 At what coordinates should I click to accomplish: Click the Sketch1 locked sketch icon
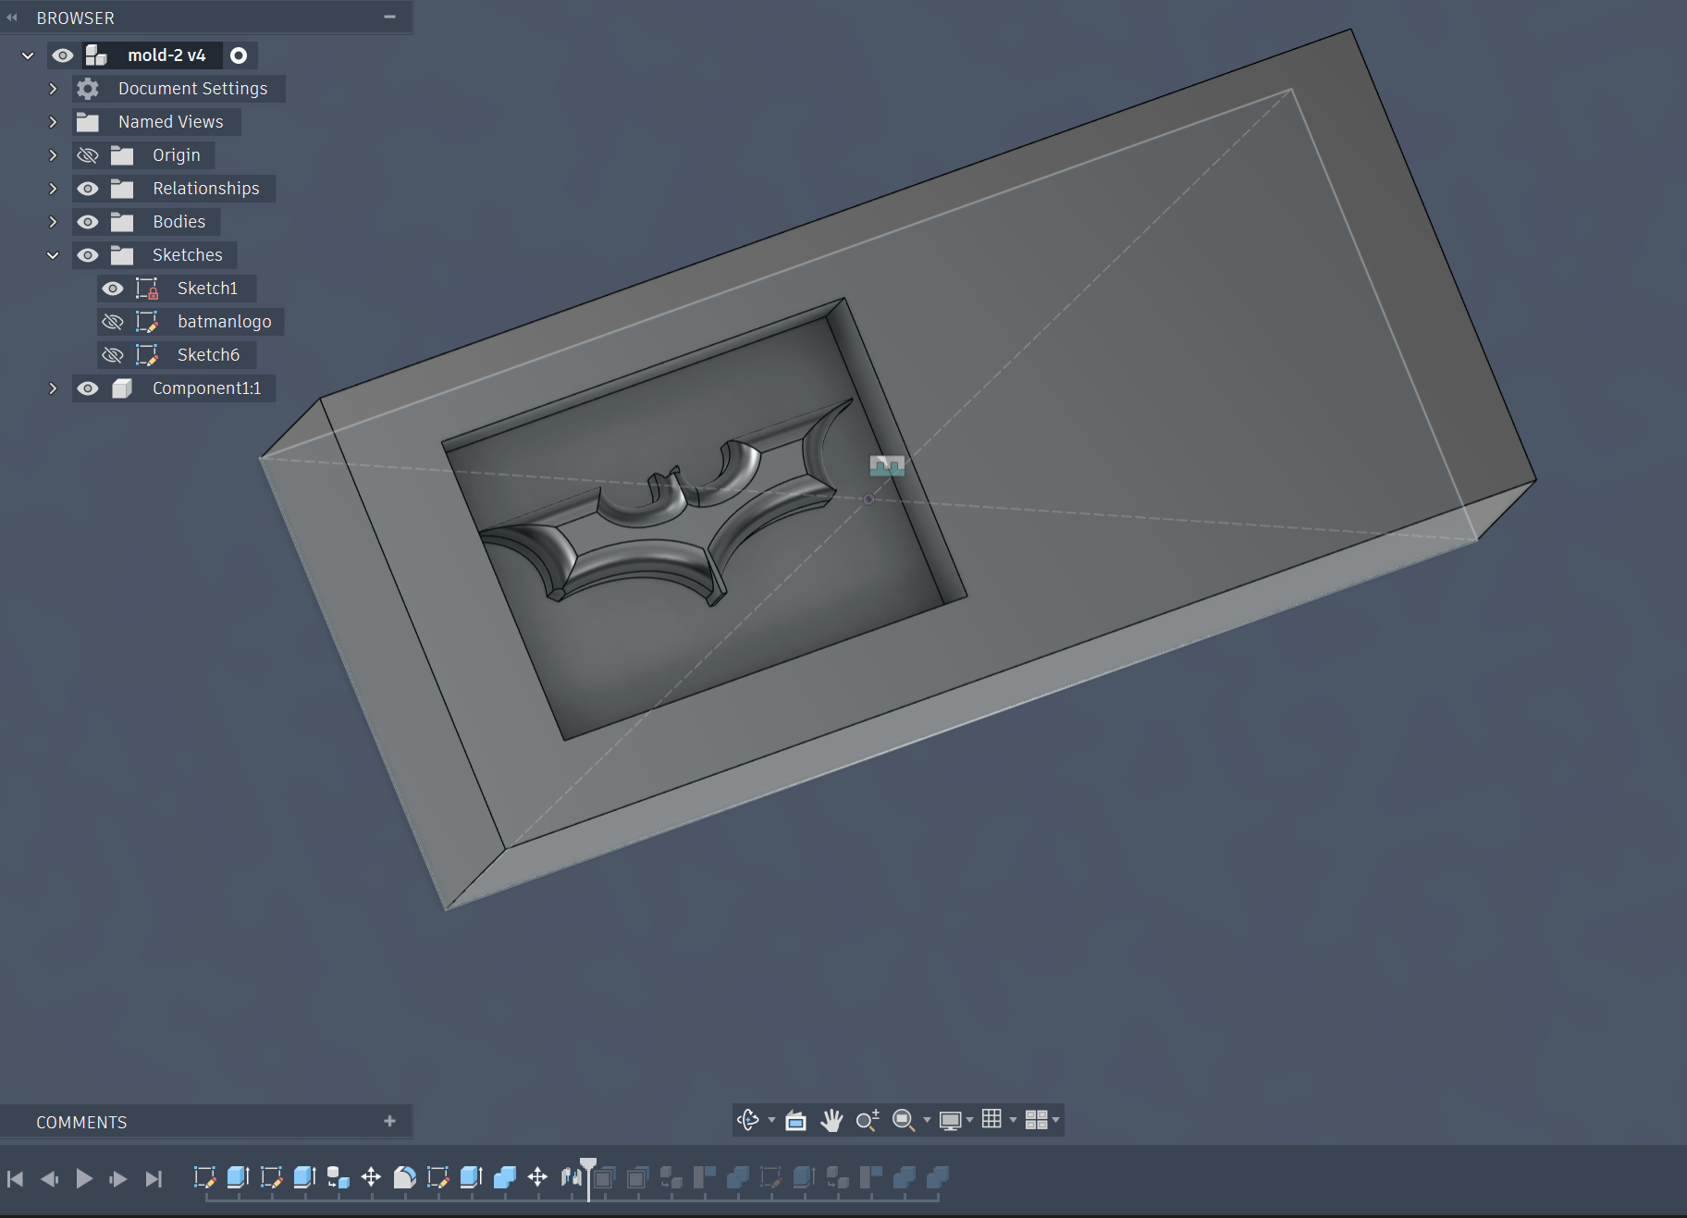click(147, 289)
